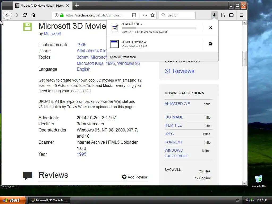Click the page scrollbar down arrow
Screen dimensions: 272x204
point(245,183)
